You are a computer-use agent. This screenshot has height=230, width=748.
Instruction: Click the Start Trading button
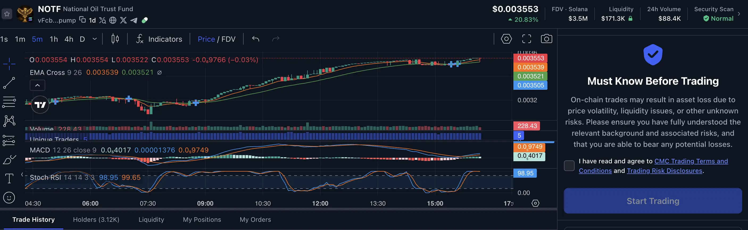tap(653, 201)
